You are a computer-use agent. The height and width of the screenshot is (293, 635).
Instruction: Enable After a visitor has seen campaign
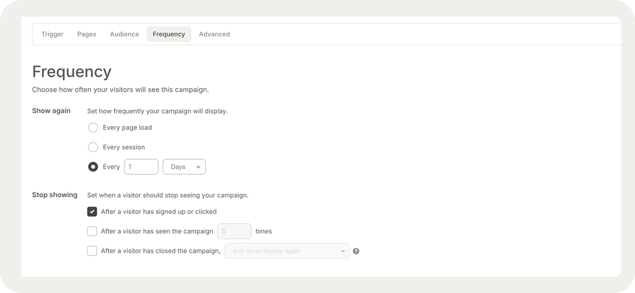click(92, 231)
